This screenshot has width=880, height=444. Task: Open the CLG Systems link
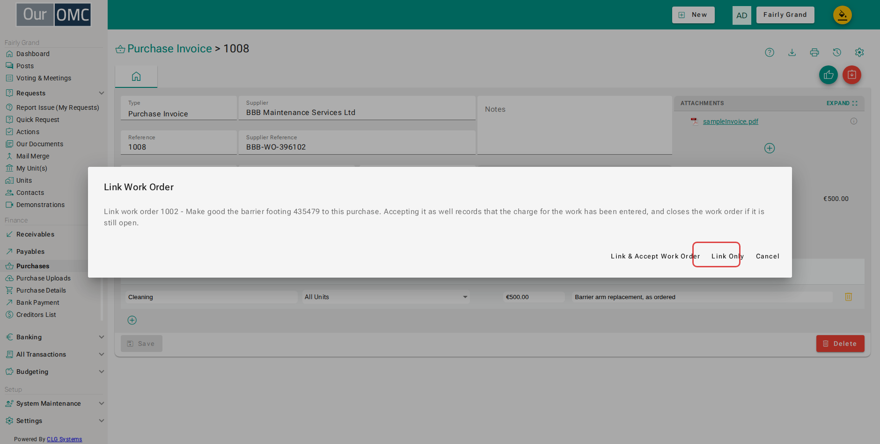(x=64, y=439)
